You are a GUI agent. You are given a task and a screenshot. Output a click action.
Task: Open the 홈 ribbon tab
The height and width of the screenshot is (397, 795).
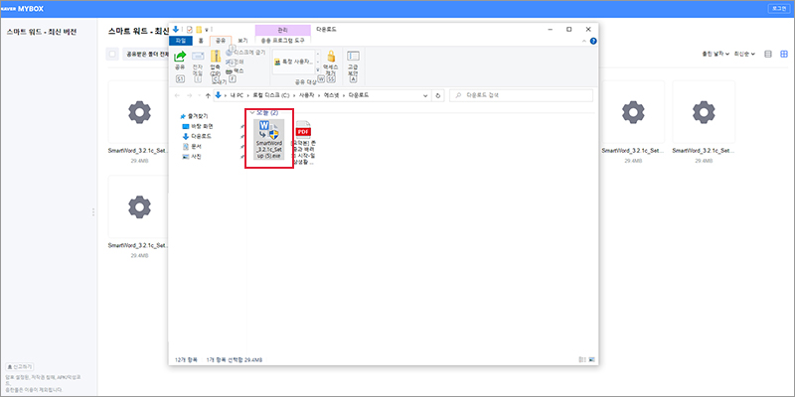pos(201,40)
